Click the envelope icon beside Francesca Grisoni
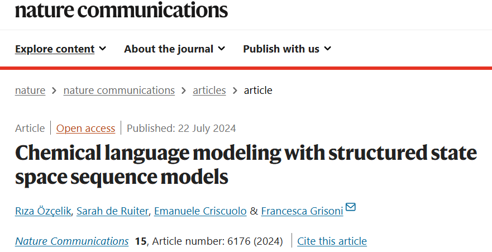The image size is (492, 252). click(x=351, y=207)
